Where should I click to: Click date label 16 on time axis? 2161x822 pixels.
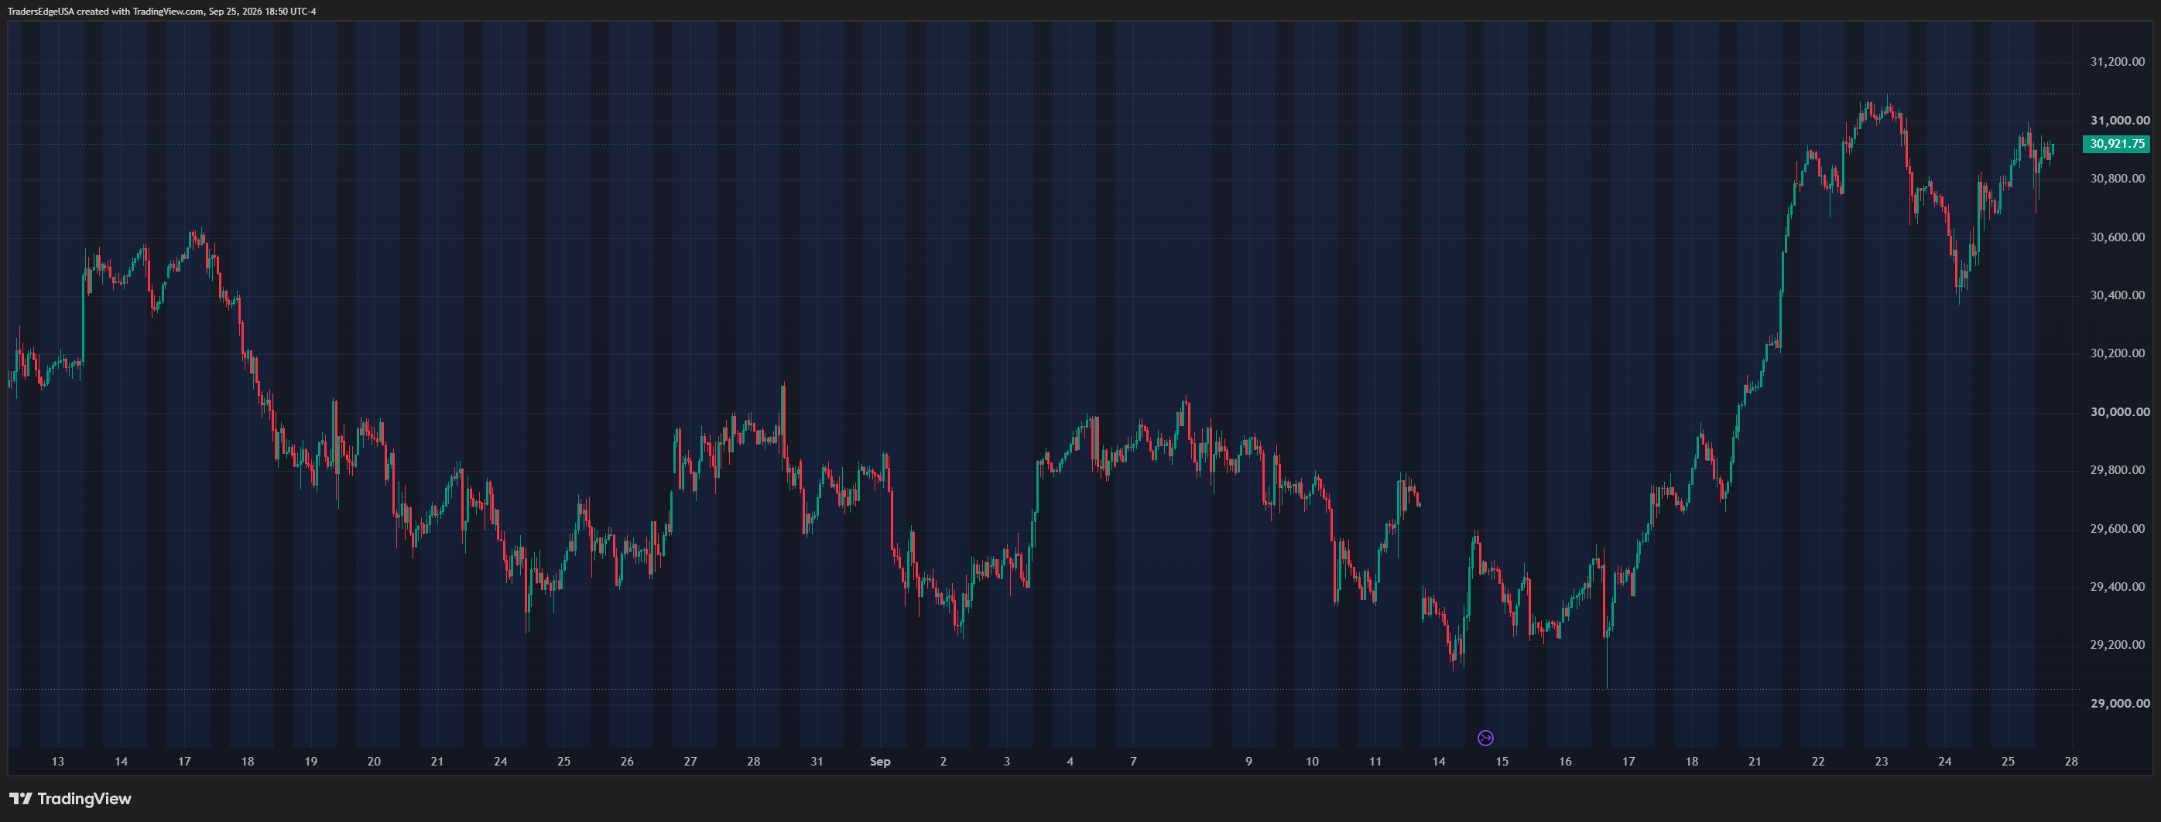pos(1565,762)
